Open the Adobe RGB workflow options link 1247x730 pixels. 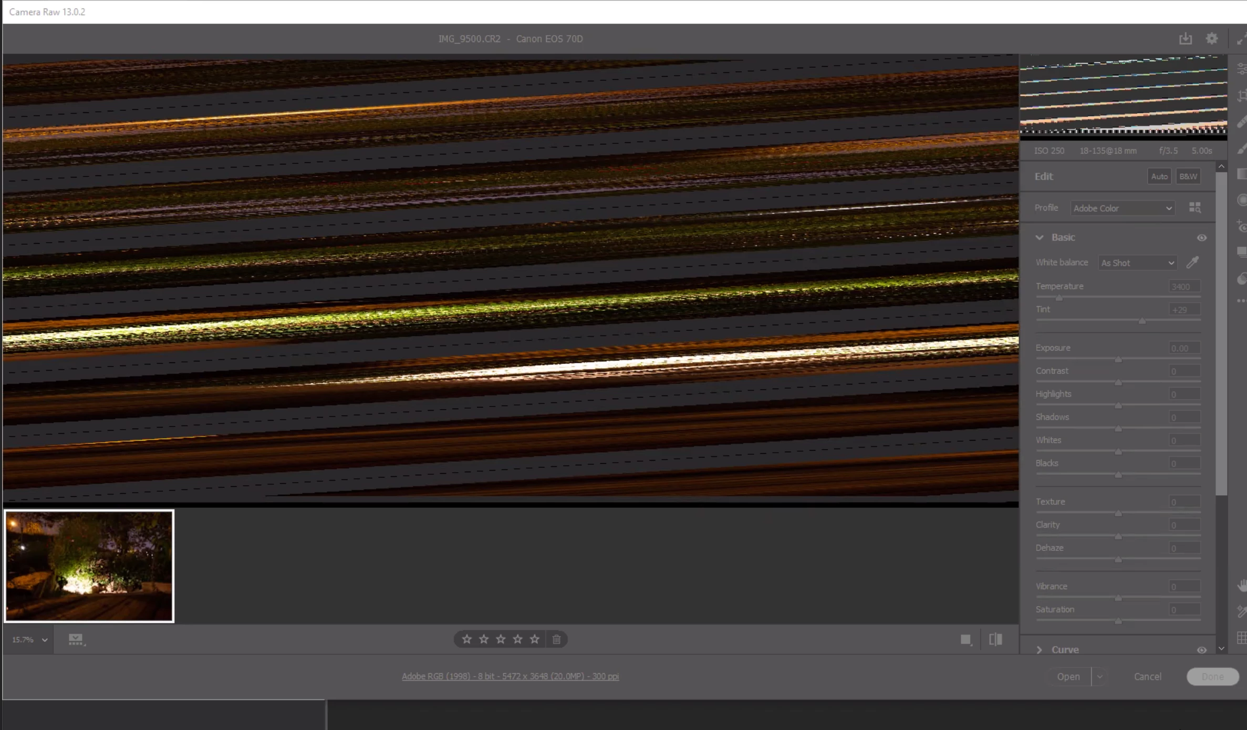click(510, 676)
